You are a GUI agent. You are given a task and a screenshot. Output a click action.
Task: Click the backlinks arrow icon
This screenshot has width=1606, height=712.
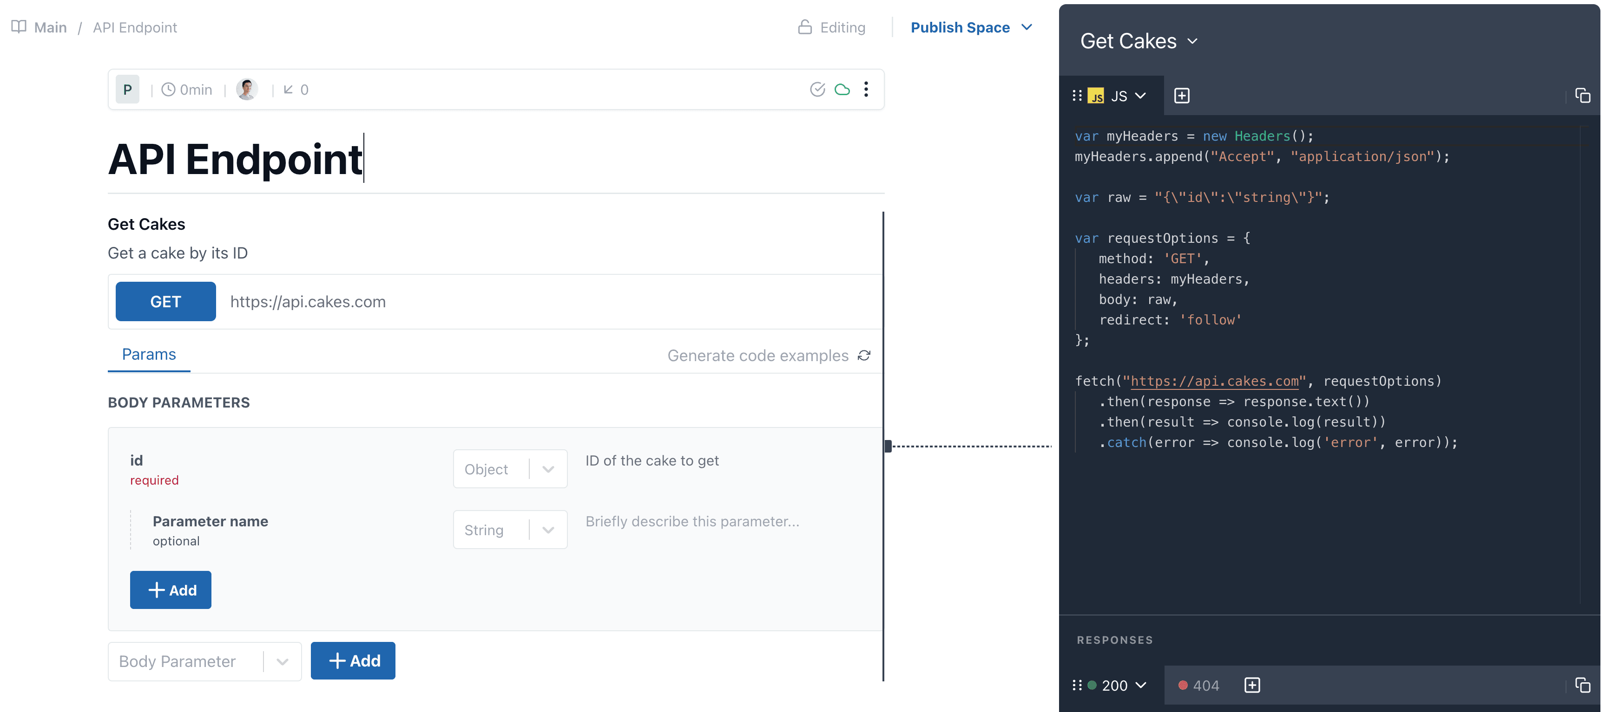tap(288, 90)
